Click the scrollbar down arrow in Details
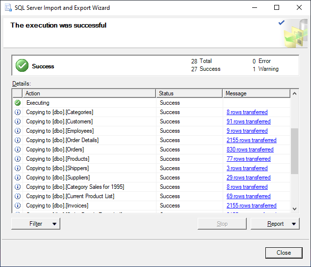The width and height of the screenshot is (311, 267). [x=294, y=209]
